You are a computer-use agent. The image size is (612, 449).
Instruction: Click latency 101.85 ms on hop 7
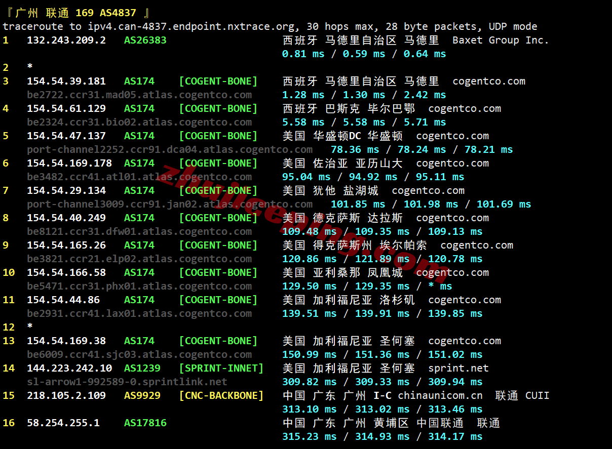click(358, 204)
